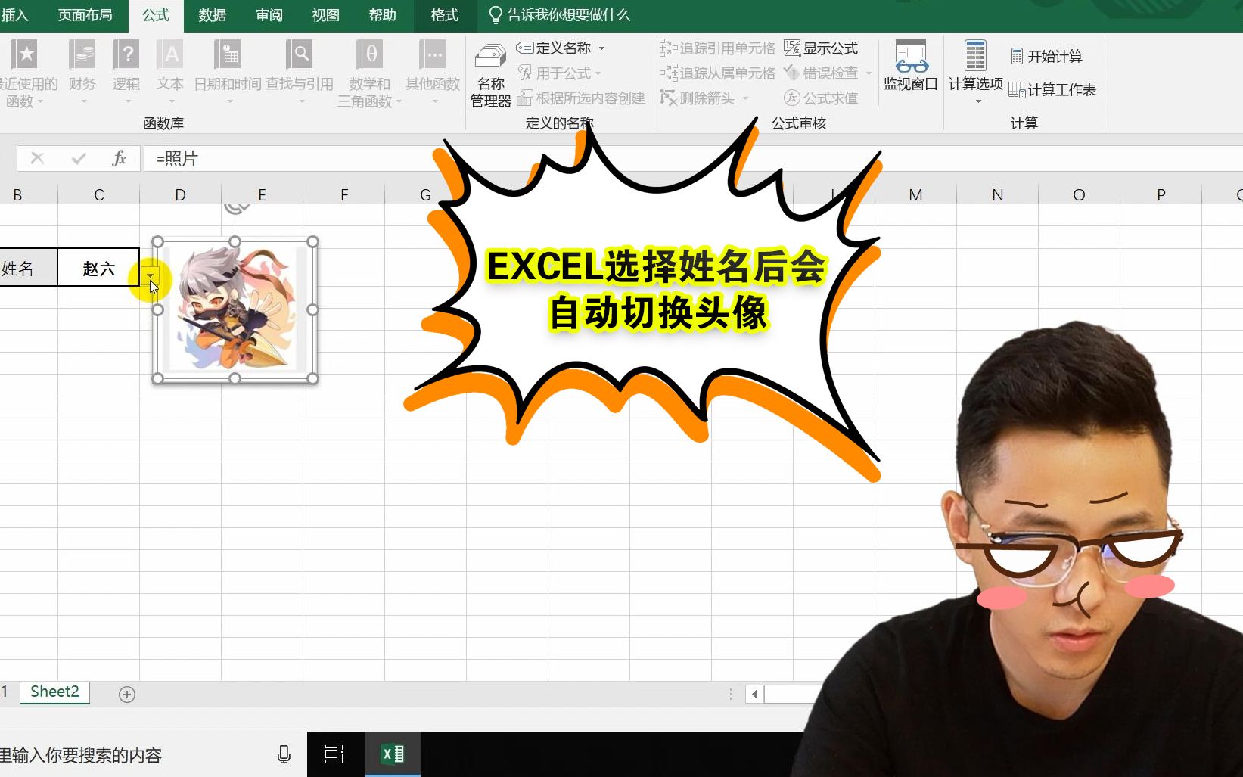The width and height of the screenshot is (1243, 777).
Task: Expand the 删除箭头 dropdown arrow
Action: pyautogui.click(x=746, y=98)
